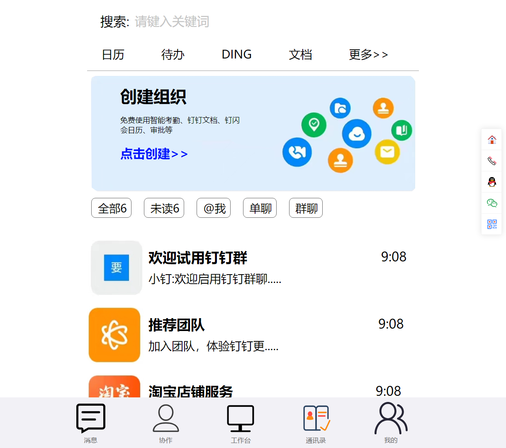Show the QR code sidebar icon
The height and width of the screenshot is (448, 506).
click(x=491, y=224)
